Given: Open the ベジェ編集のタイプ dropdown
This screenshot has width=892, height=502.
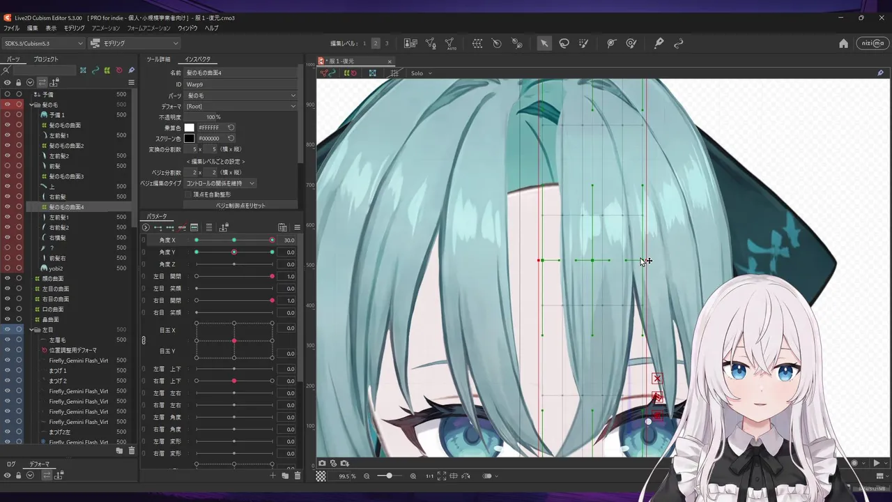Looking at the screenshot, I should (x=220, y=183).
